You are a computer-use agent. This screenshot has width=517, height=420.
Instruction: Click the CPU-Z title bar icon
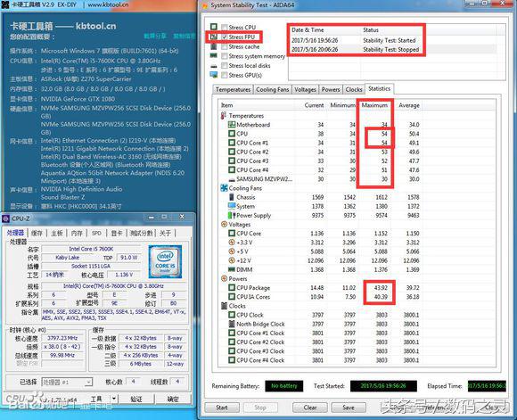pyautogui.click(x=5, y=218)
